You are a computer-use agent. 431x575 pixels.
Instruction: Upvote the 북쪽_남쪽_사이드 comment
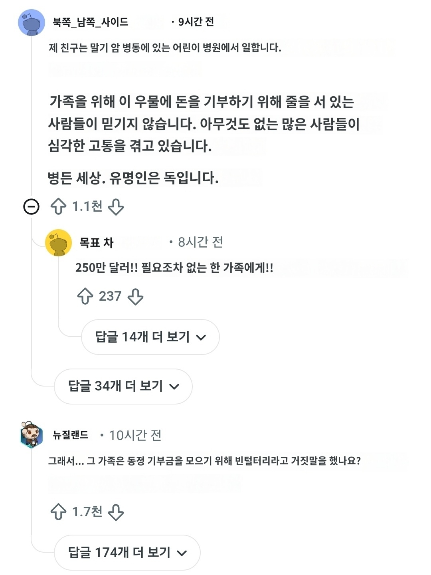[58, 206]
